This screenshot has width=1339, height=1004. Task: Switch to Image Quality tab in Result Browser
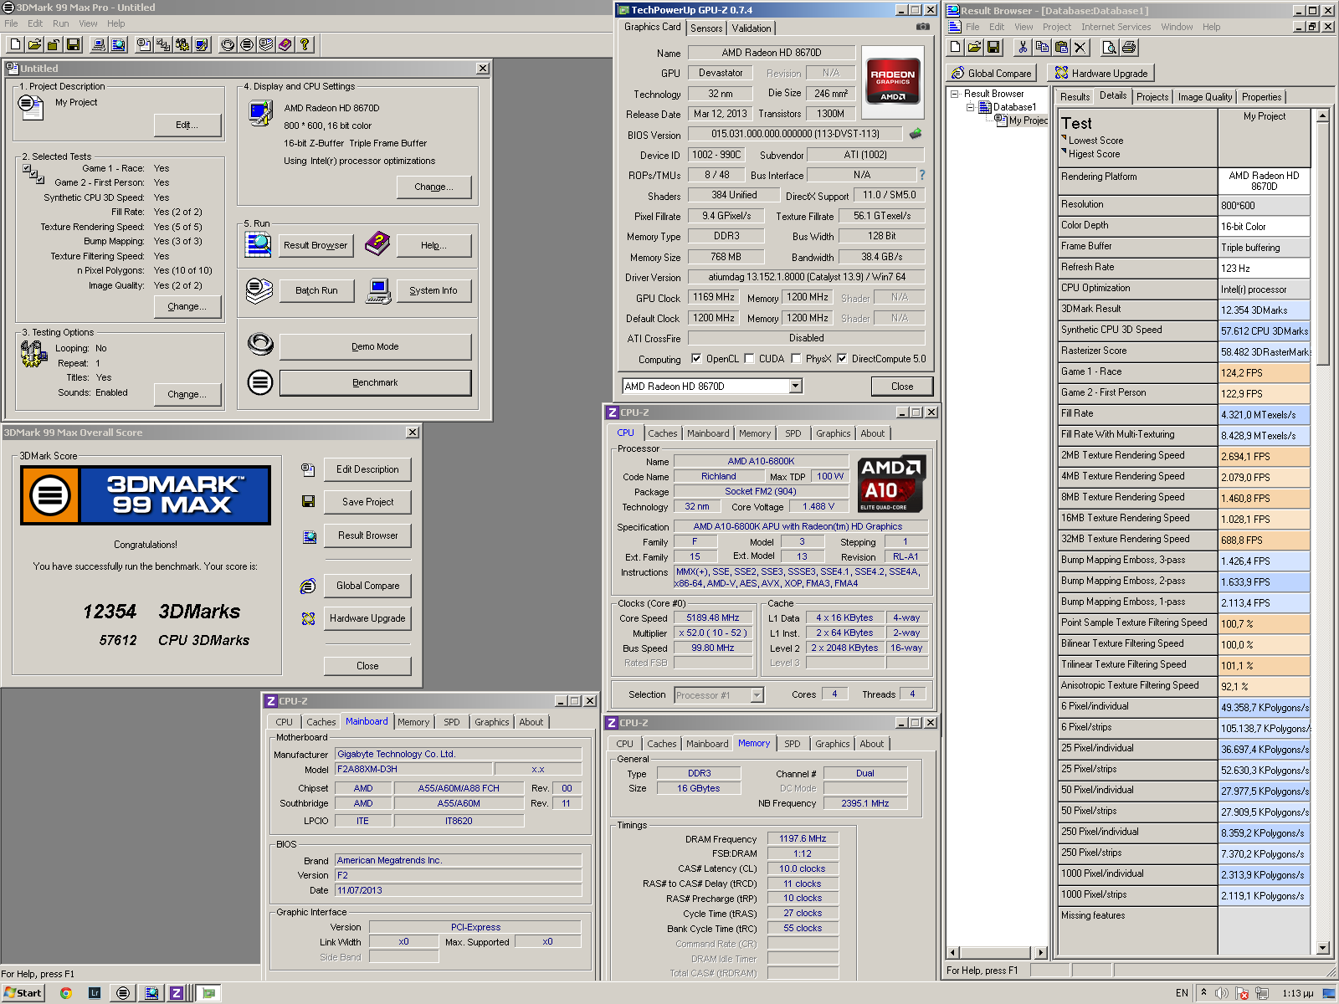1204,97
